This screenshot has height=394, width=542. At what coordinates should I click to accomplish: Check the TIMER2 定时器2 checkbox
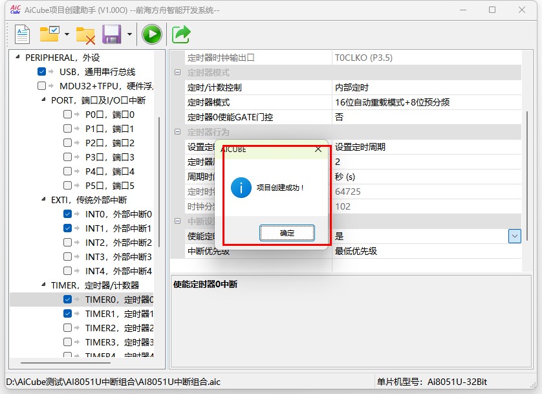click(67, 327)
